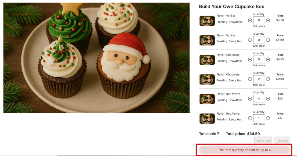
Task: Click the Checkout button
Action: click(282, 141)
